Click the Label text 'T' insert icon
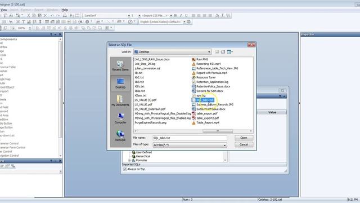 click(23, 21)
